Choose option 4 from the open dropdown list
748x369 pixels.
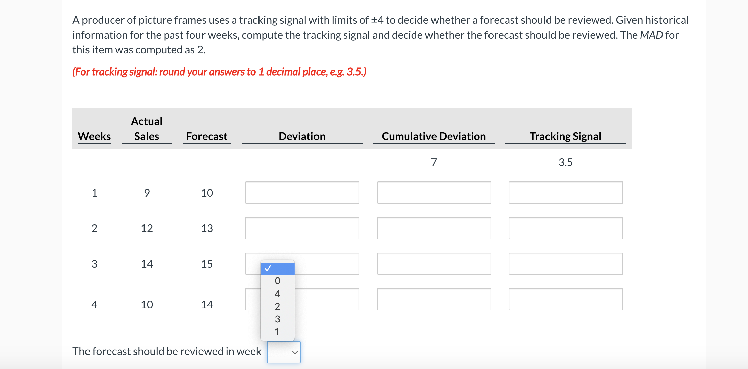coord(277,294)
